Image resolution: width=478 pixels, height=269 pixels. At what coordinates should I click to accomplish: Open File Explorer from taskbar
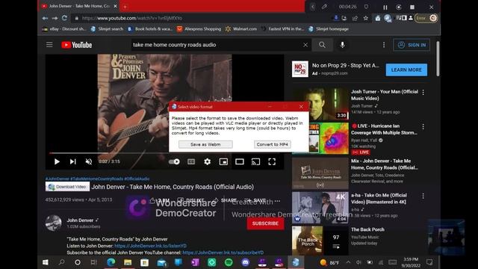point(128,262)
